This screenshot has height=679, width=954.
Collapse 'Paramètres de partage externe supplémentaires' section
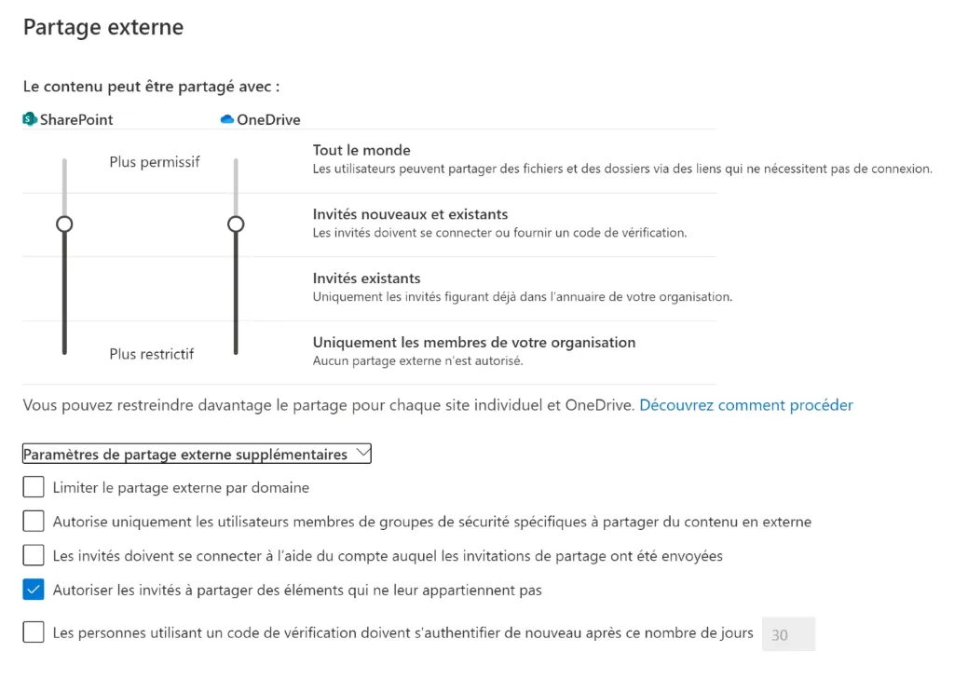pos(185,455)
